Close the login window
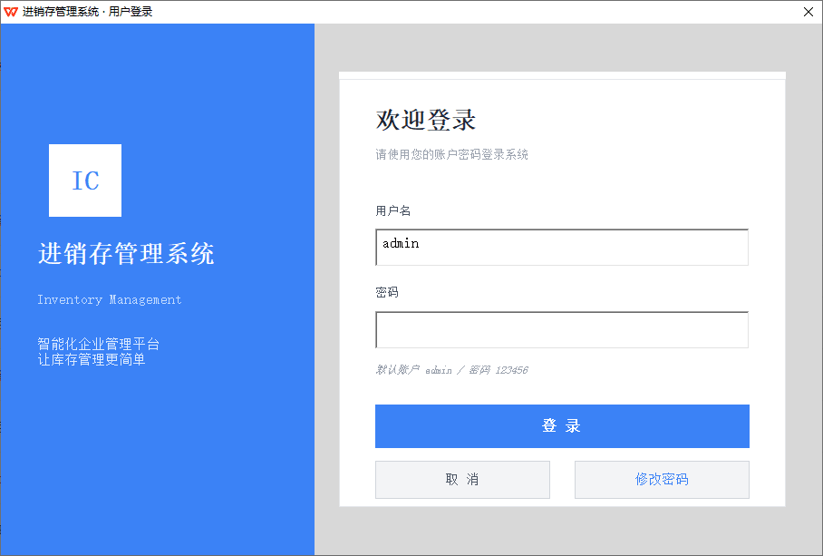Image resolution: width=823 pixels, height=556 pixels. [808, 12]
